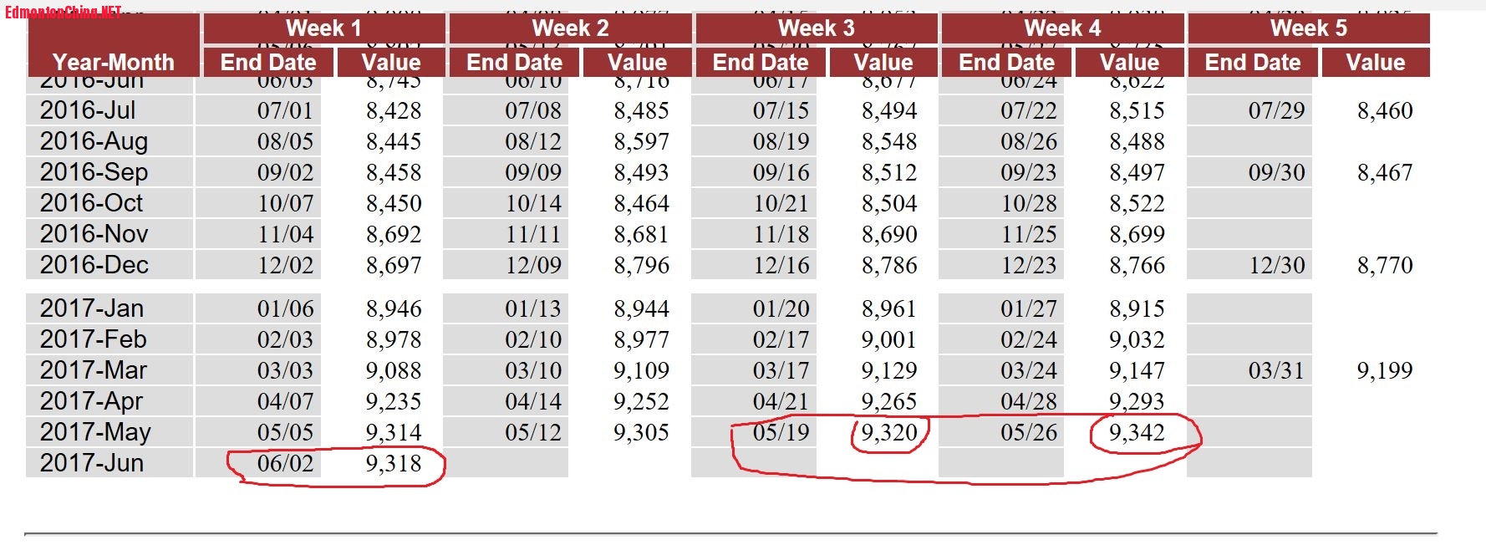1486x545 pixels.
Task: Click the circled 9,320 value
Action: (x=889, y=432)
